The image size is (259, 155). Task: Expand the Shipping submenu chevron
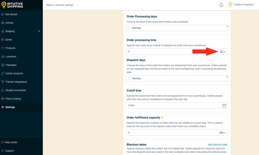[x=39, y=31]
